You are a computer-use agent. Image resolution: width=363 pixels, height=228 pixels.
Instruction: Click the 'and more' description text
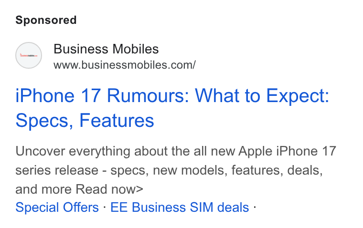pos(43,189)
